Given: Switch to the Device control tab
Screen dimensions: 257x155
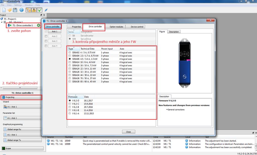Looking at the screenshot, I should point(137,27).
